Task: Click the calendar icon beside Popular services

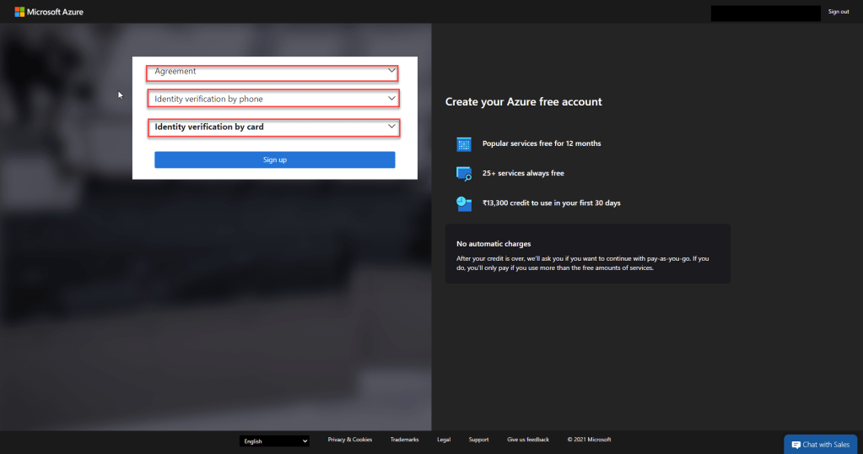Action: point(463,143)
